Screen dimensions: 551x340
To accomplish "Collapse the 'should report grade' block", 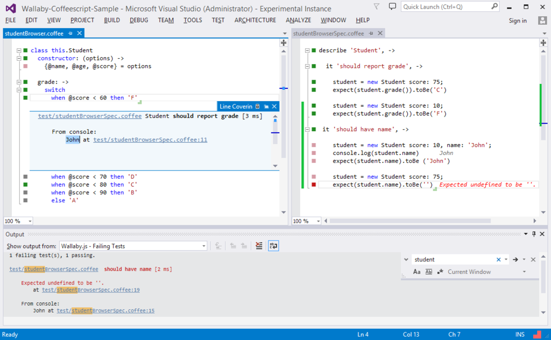I will (x=307, y=66).
